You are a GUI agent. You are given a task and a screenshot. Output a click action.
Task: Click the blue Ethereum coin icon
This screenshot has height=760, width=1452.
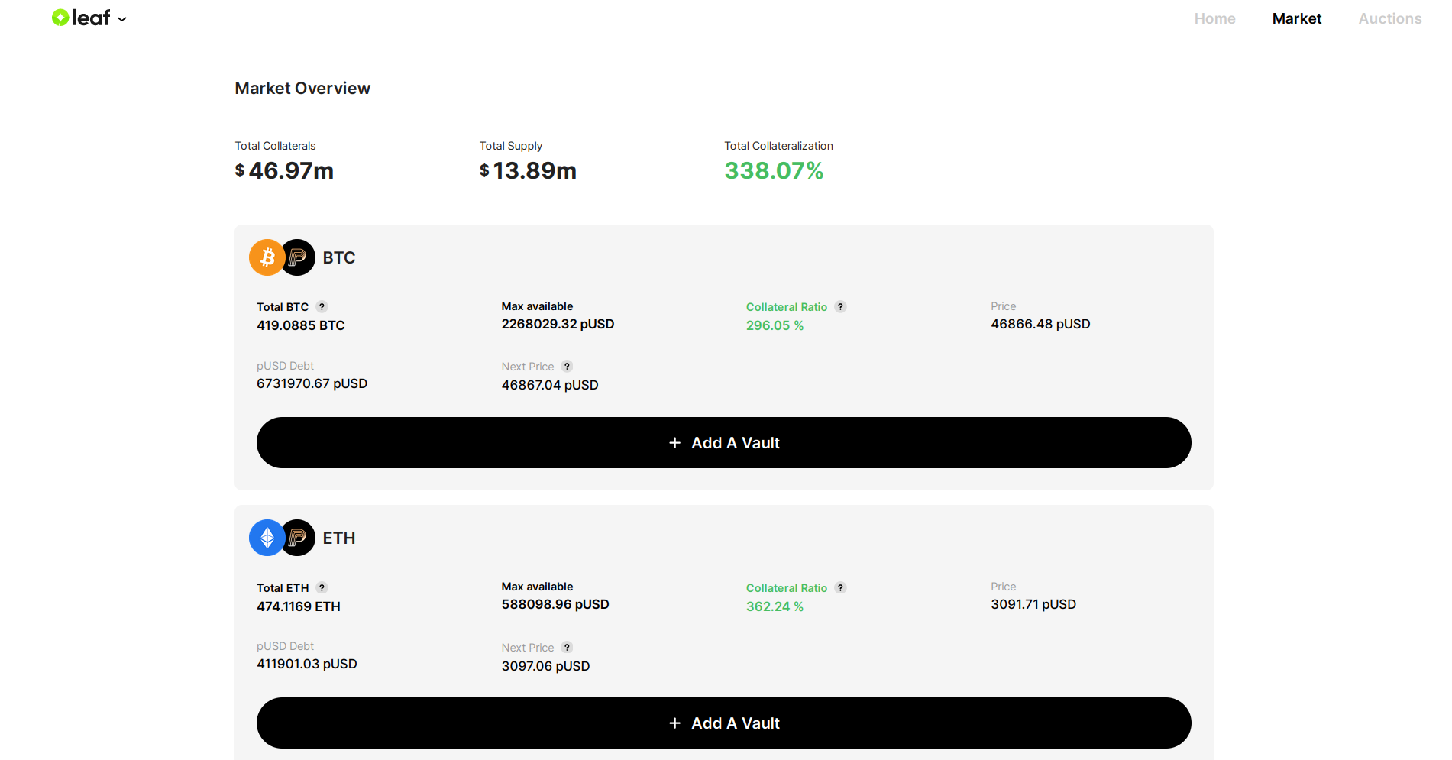tap(265, 538)
